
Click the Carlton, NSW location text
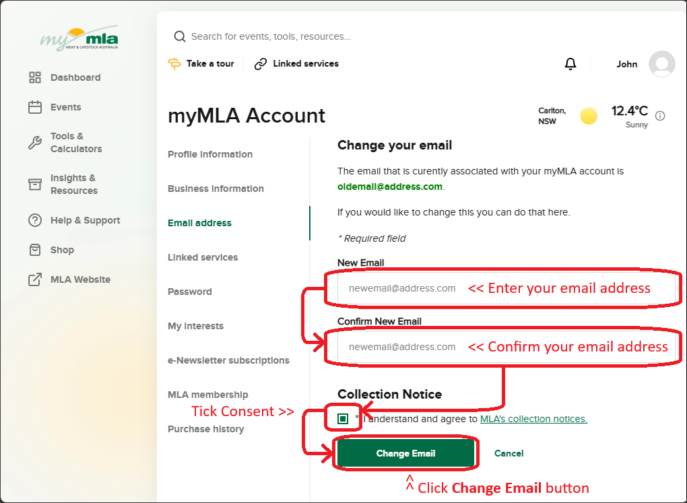pos(552,116)
